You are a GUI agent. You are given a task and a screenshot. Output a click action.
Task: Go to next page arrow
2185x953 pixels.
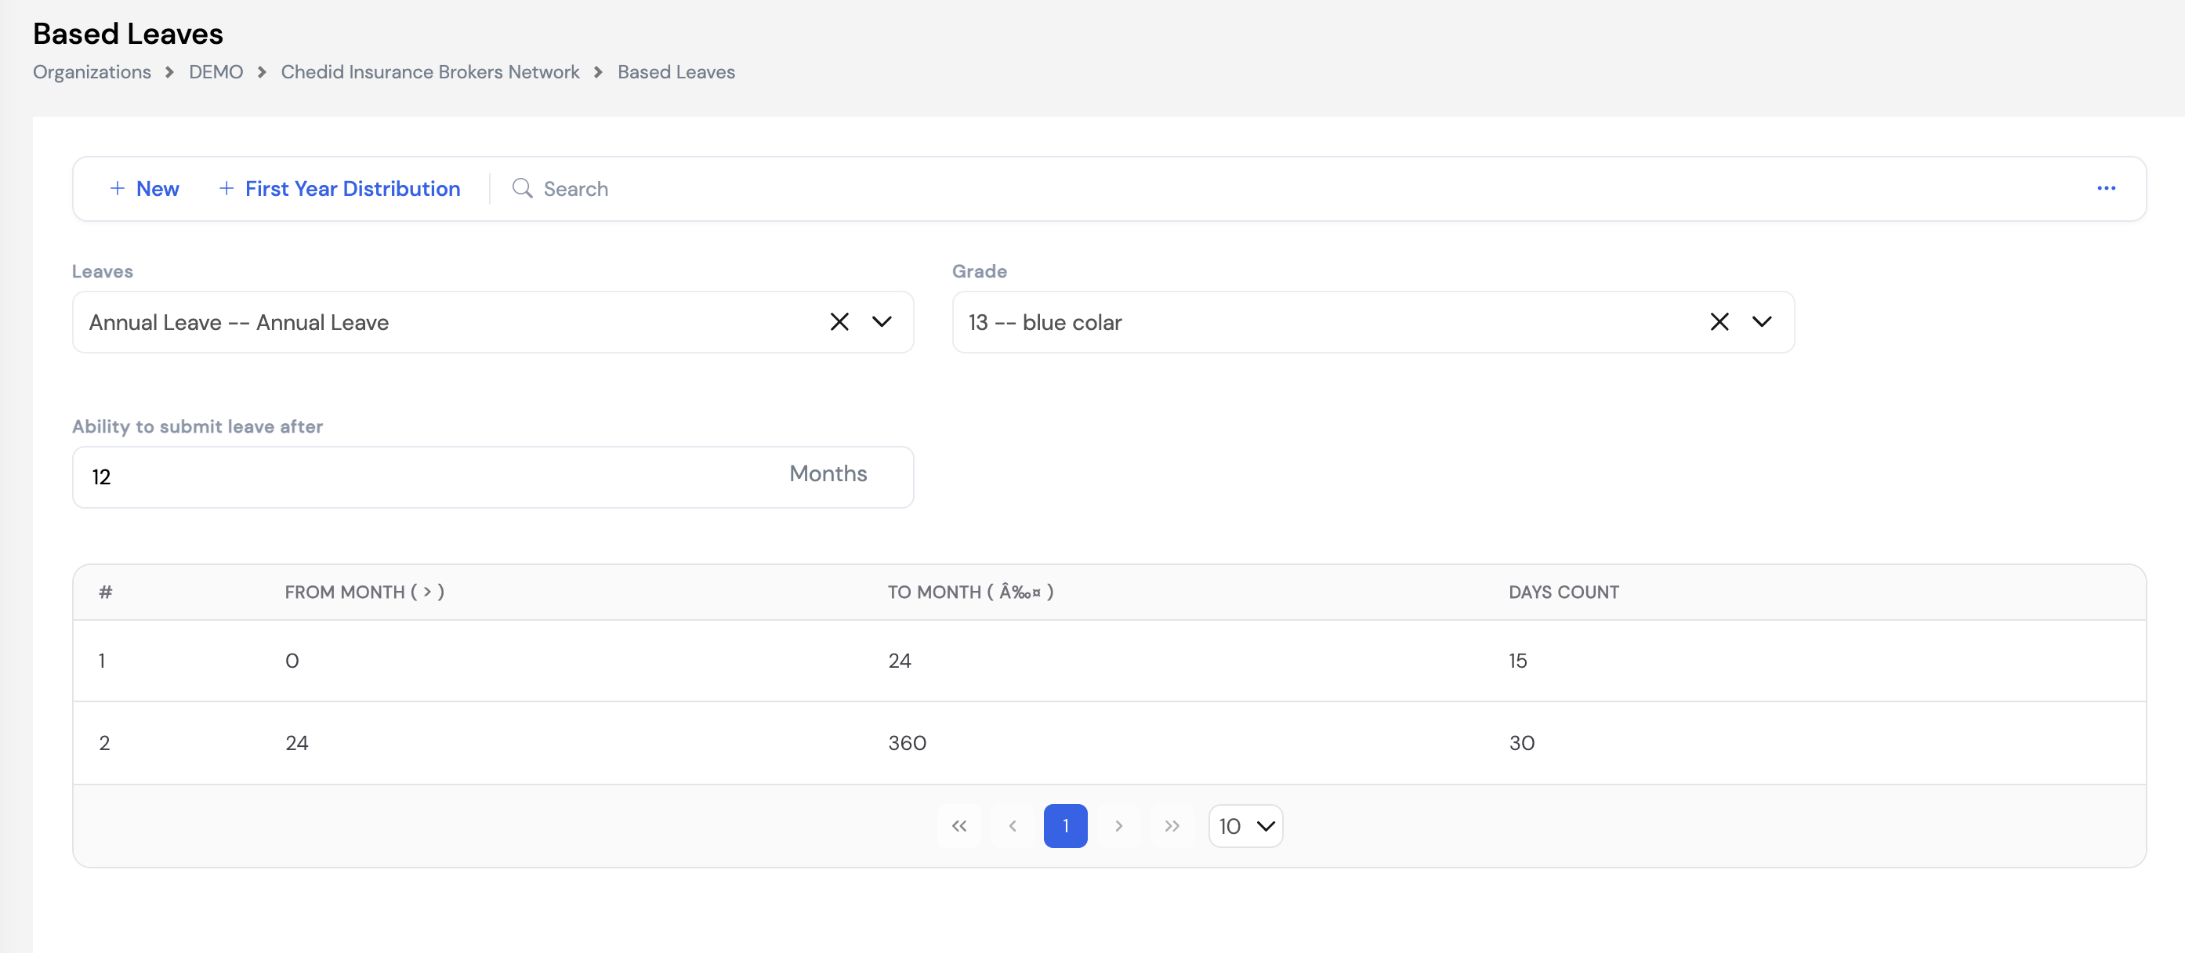[1119, 826]
